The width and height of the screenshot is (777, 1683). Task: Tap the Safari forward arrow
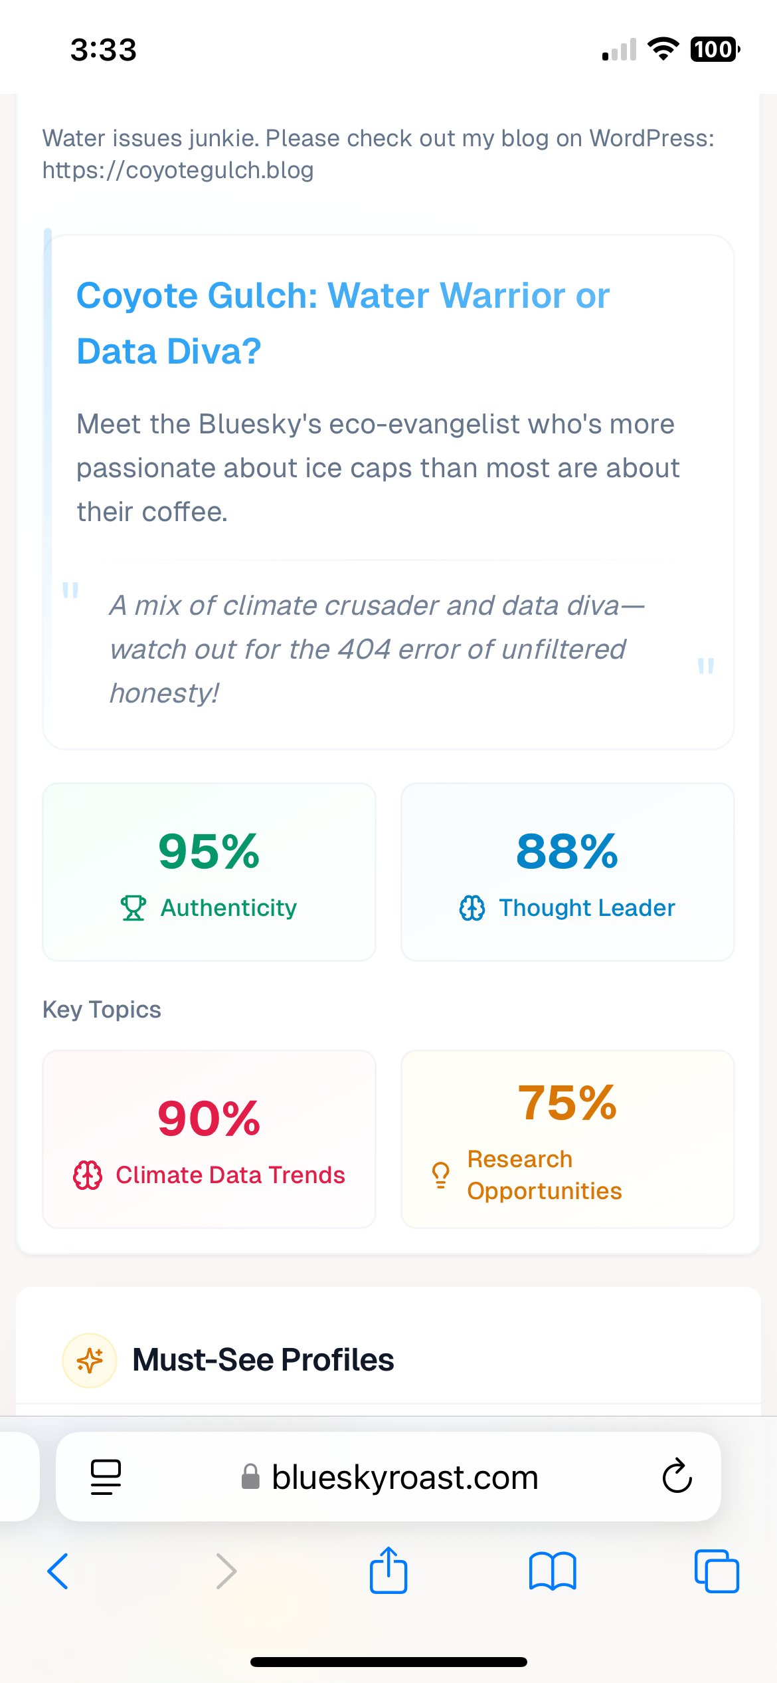click(226, 1571)
